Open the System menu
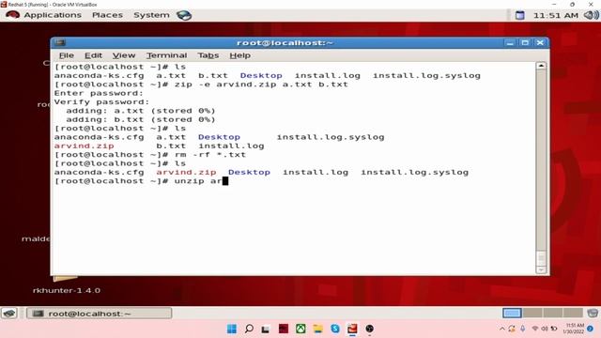The image size is (601, 338). 151,15
